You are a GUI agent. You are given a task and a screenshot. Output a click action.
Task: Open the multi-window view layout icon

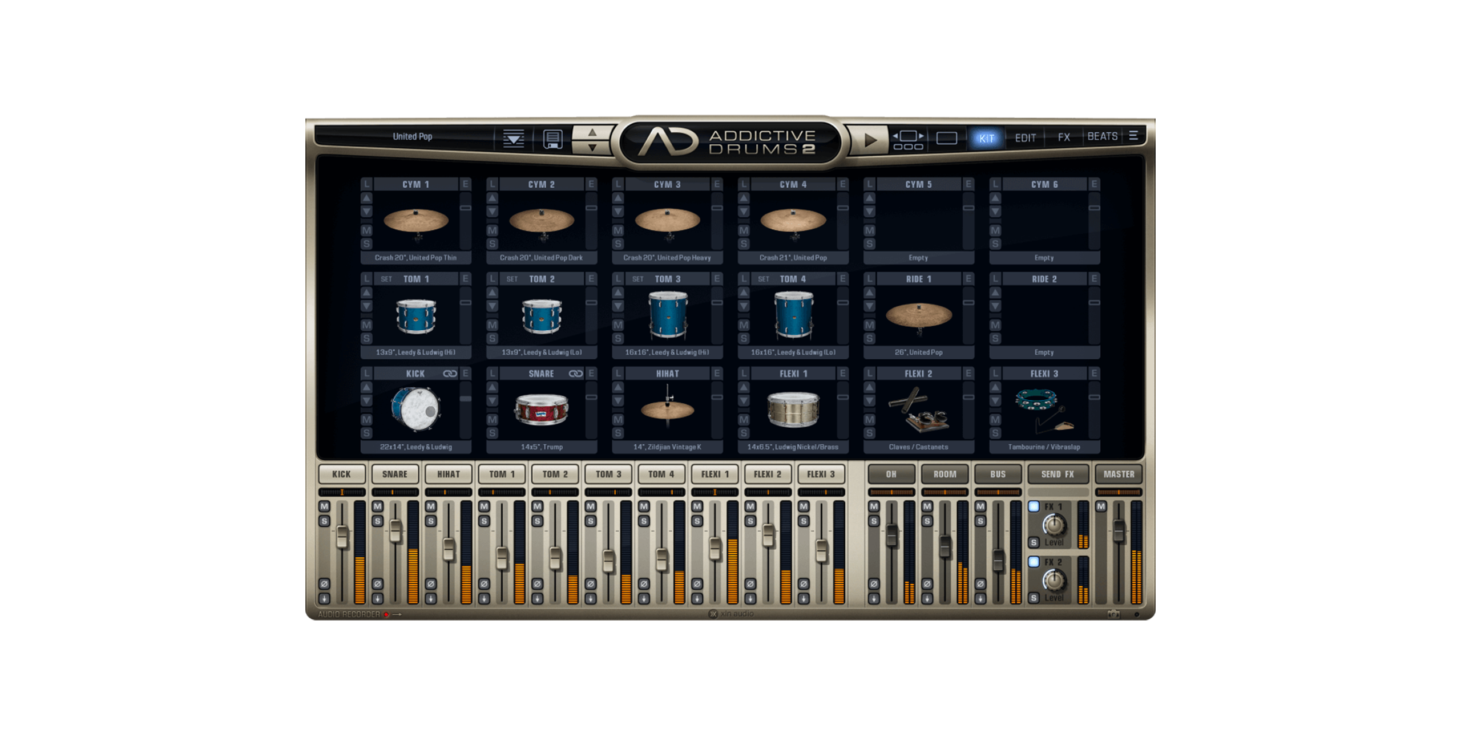coord(908,139)
